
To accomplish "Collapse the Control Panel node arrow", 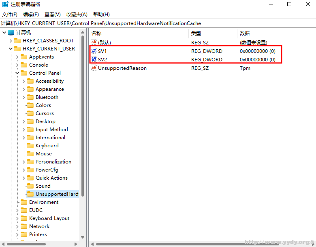I will (17, 73).
